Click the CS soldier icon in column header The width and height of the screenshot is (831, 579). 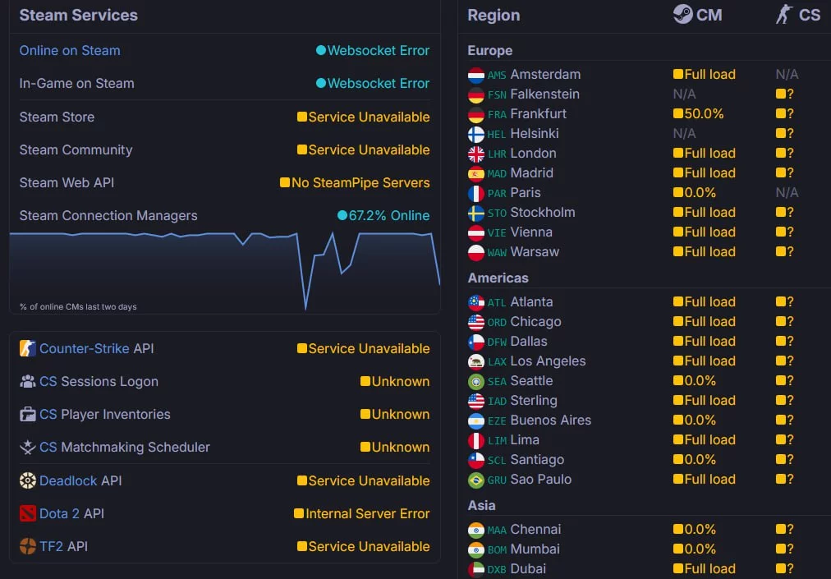[784, 14]
